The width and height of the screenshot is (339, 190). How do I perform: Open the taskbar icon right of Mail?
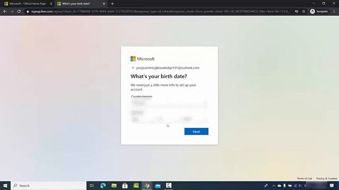169,185
